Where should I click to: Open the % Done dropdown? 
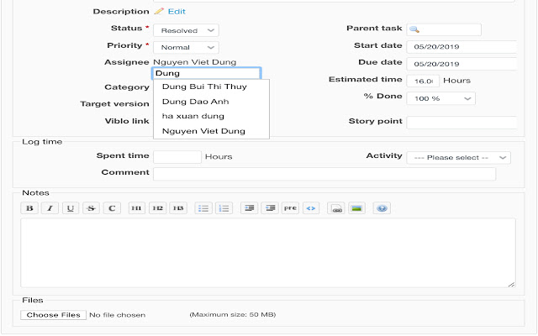440,98
